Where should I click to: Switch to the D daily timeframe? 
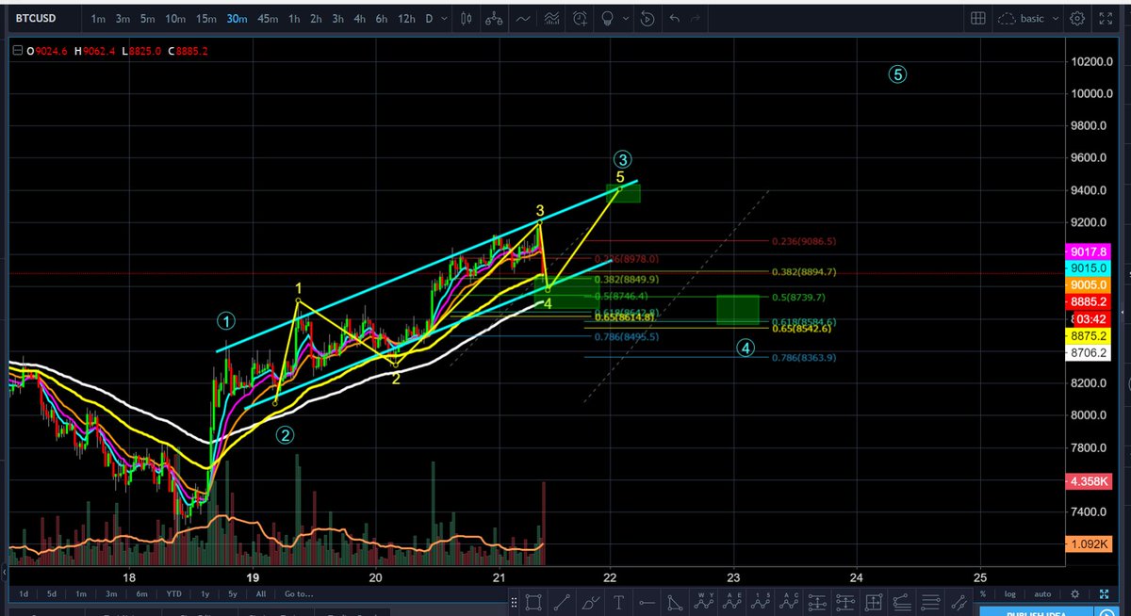point(429,19)
